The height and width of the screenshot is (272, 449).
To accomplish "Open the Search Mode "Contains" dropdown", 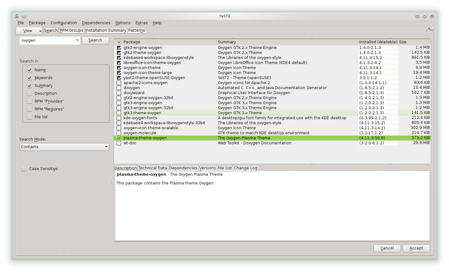I will click(64, 147).
